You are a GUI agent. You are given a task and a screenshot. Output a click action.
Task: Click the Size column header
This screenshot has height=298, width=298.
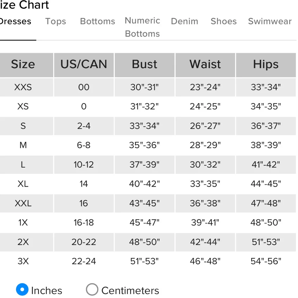point(23,64)
